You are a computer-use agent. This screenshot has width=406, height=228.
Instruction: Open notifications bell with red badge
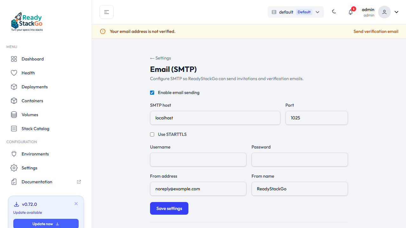pos(350,12)
